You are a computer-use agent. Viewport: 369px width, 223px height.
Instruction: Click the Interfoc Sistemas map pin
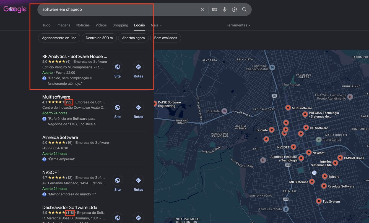pos(335,163)
